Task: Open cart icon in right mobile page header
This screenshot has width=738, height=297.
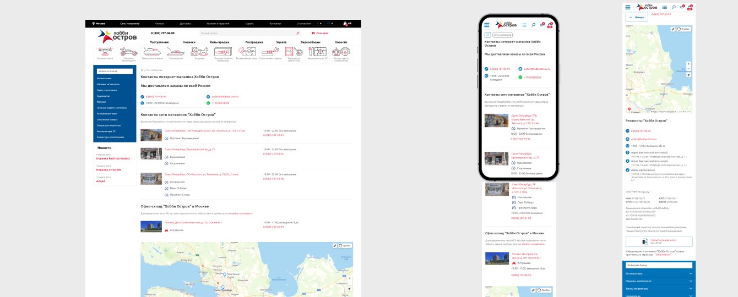Action: tap(690, 7)
